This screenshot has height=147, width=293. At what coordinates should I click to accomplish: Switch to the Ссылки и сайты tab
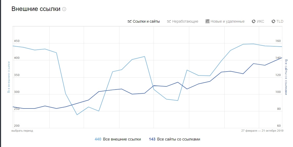146,21
